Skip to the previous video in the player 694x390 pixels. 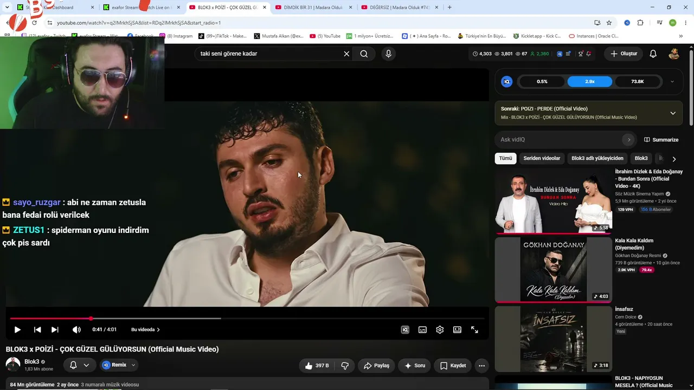(37, 329)
